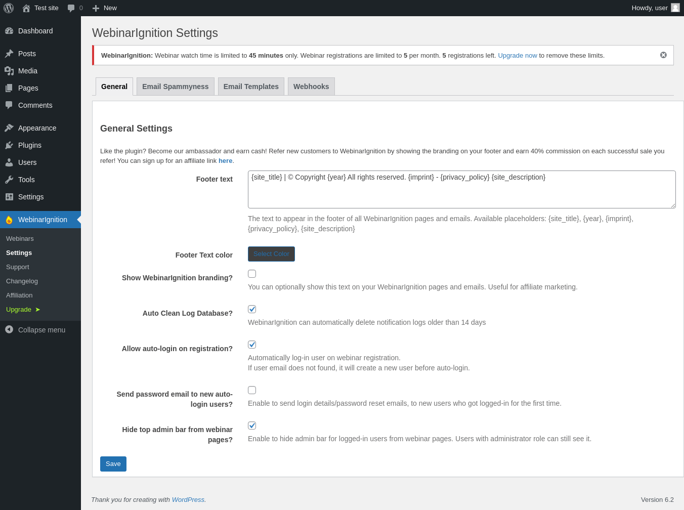
Task: Click the Posts pushpin icon
Action: click(x=9, y=54)
